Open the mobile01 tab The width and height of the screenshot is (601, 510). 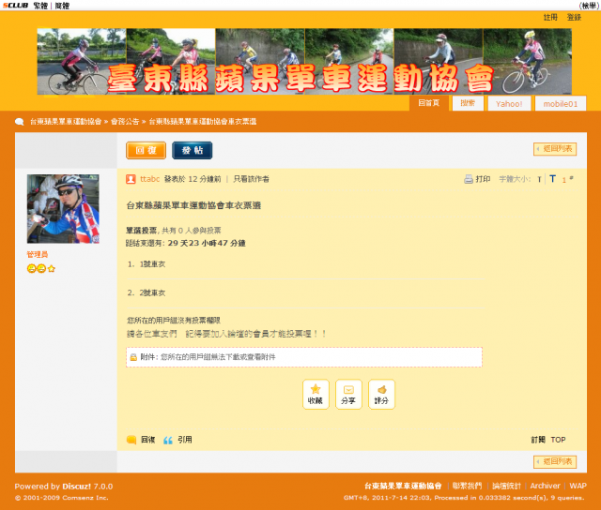click(561, 104)
